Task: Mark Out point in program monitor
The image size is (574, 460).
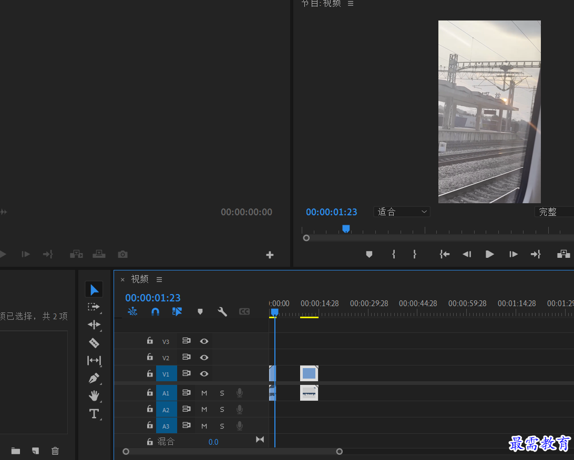Action: [415, 254]
